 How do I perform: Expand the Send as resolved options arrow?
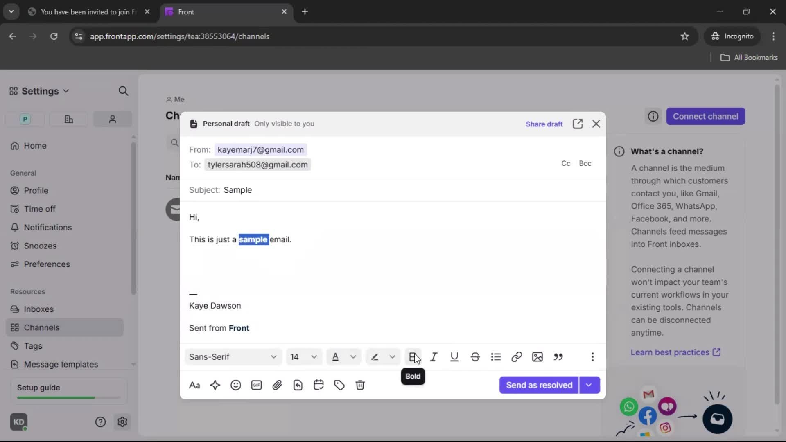pyautogui.click(x=589, y=385)
